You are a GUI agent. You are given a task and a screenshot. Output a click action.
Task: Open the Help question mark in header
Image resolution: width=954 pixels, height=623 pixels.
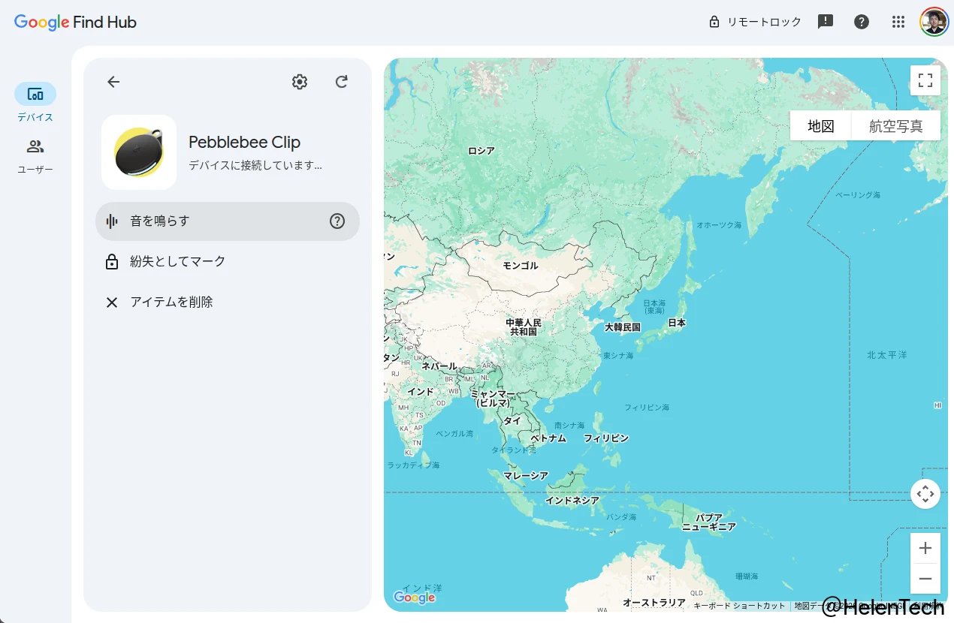tap(862, 22)
